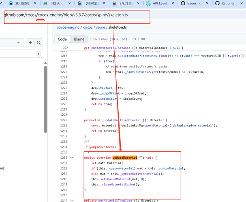This screenshot has width=246, height=202.
Task: Switch to the Repo Issues browser tab
Action: point(228,3)
